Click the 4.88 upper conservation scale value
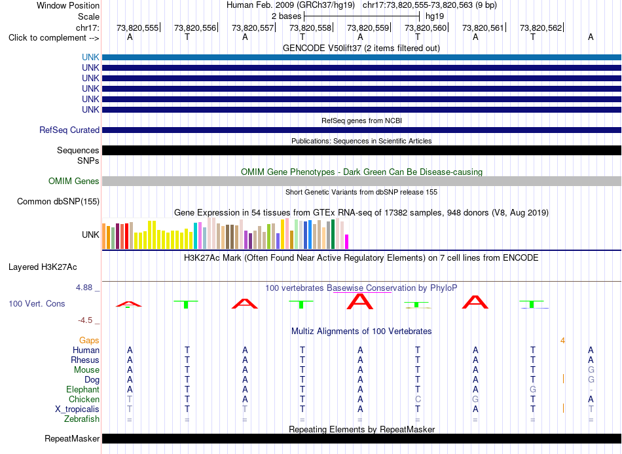Image resolution: width=622 pixels, height=454 pixels. tap(84, 288)
